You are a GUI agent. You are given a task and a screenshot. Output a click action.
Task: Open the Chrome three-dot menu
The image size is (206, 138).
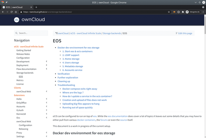pyautogui.click(x=203, y=12)
